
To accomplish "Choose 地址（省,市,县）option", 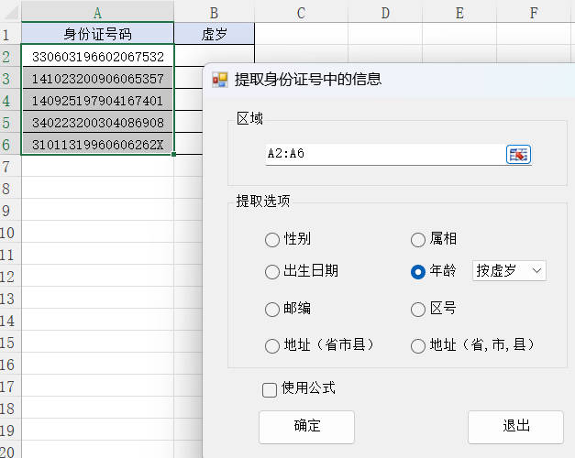I will click(x=418, y=346).
